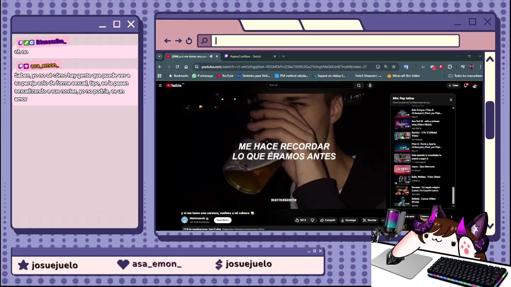Viewport: 511px width, 287px height.
Task: Open the YouTube bookmark
Action: point(225,76)
